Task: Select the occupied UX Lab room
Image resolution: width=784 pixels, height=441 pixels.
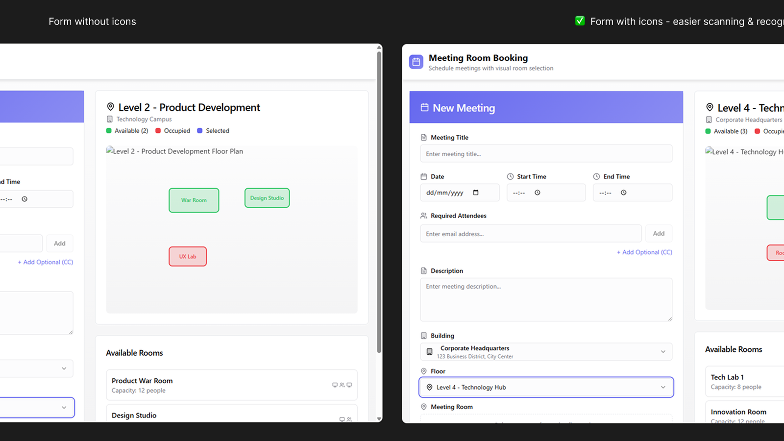Action: (x=188, y=256)
